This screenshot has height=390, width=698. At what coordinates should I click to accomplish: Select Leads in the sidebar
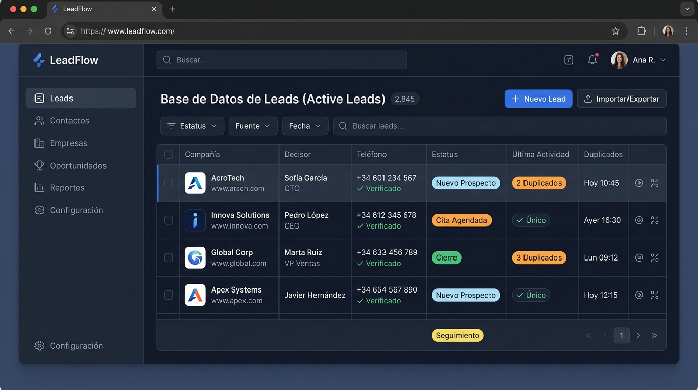pyautogui.click(x=81, y=98)
